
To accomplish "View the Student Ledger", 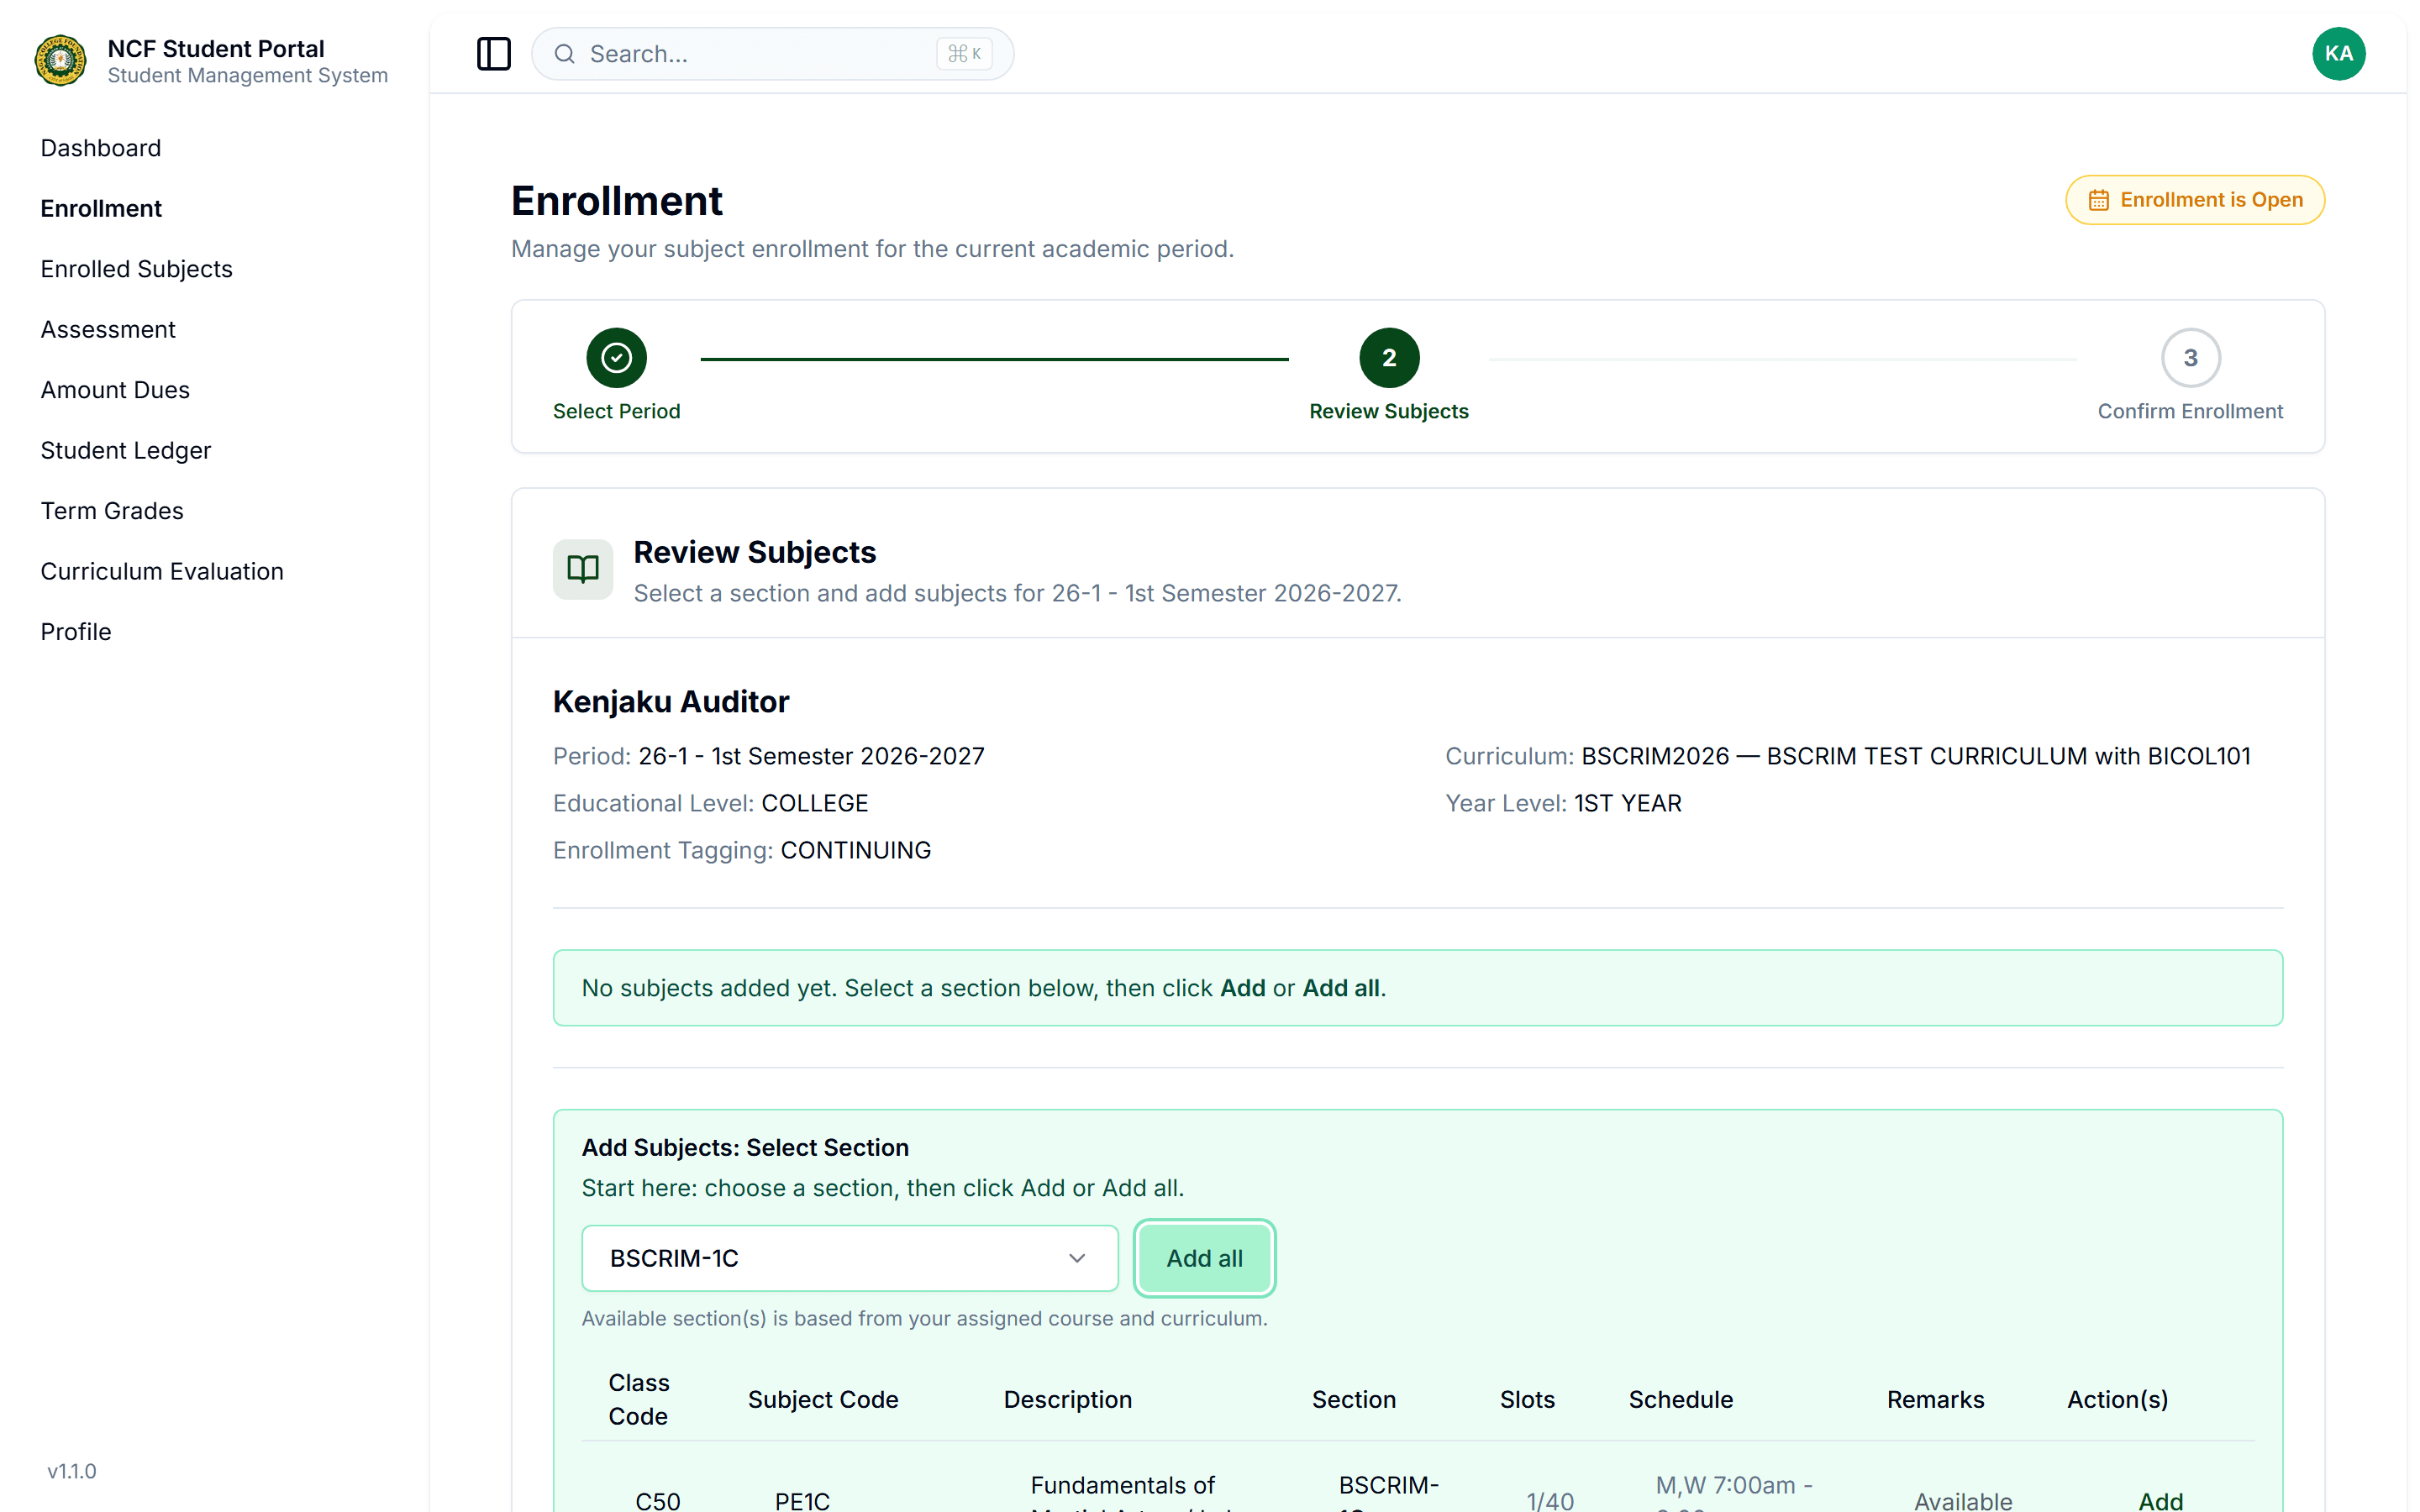I will [126, 450].
